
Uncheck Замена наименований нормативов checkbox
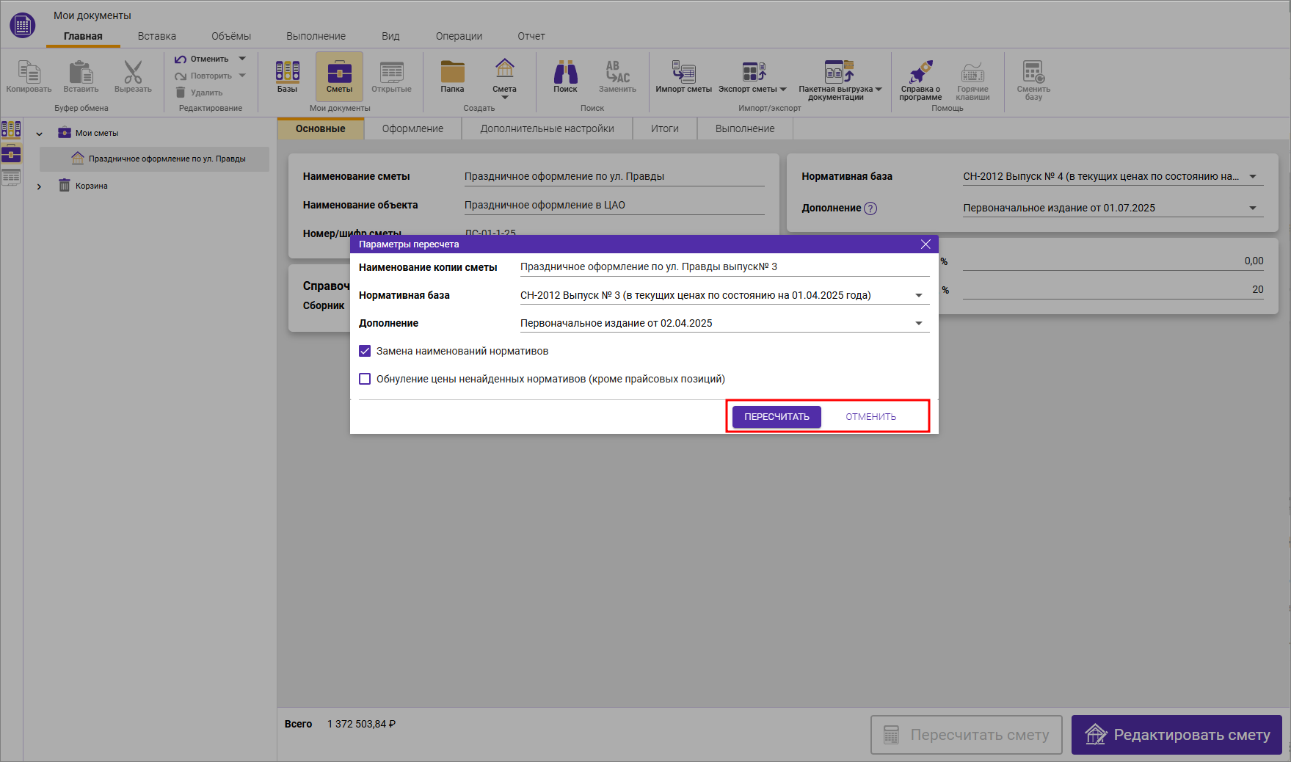[365, 351]
